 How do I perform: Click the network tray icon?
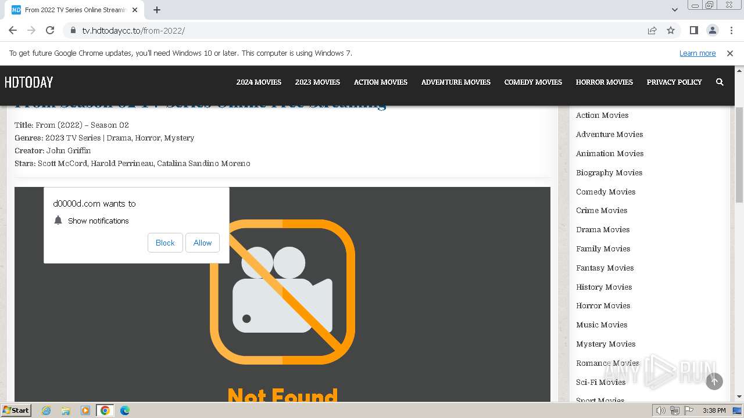tap(675, 410)
